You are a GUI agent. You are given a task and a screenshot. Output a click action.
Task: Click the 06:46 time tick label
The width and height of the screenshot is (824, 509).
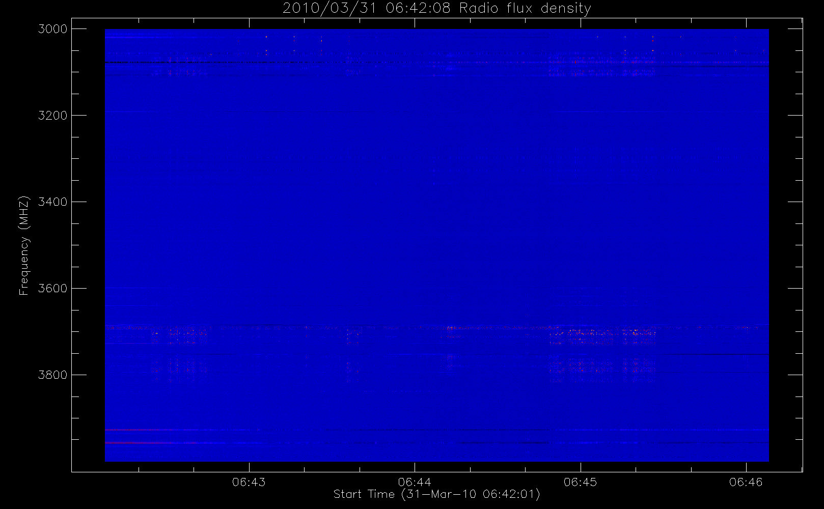[x=746, y=482]
